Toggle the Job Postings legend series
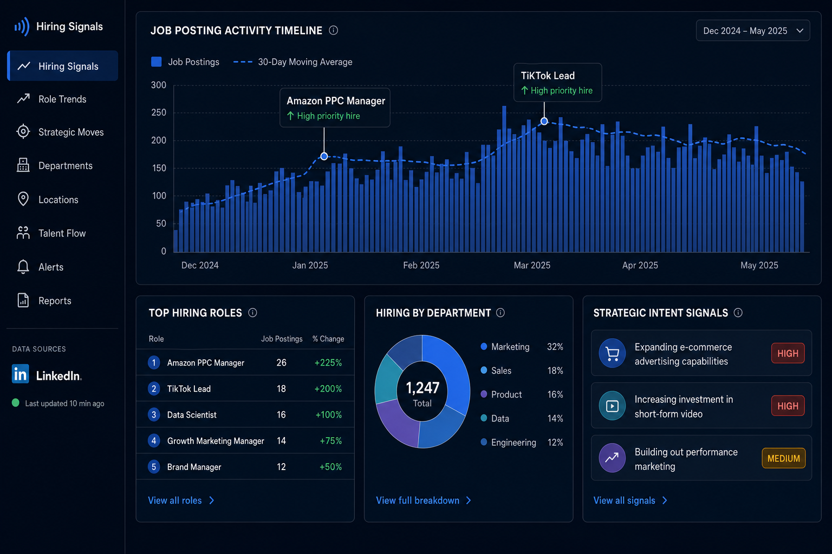 pos(185,62)
